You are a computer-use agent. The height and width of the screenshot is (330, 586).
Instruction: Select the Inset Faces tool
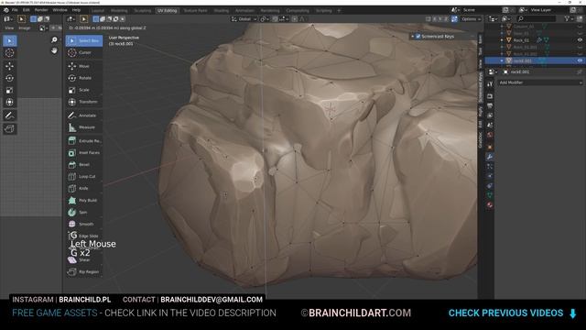coord(84,153)
